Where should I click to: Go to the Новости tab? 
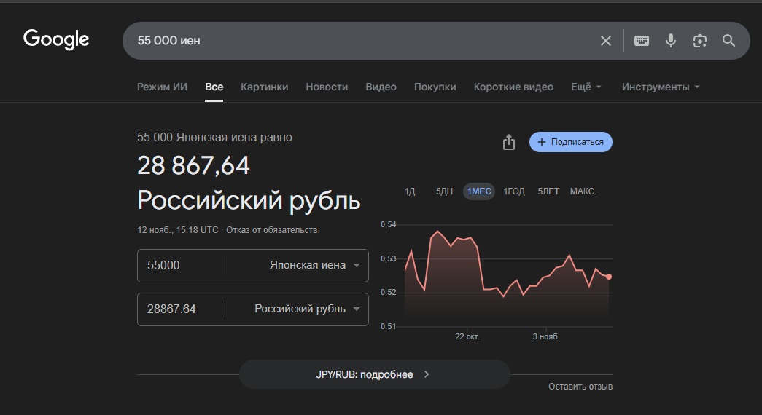tap(327, 87)
